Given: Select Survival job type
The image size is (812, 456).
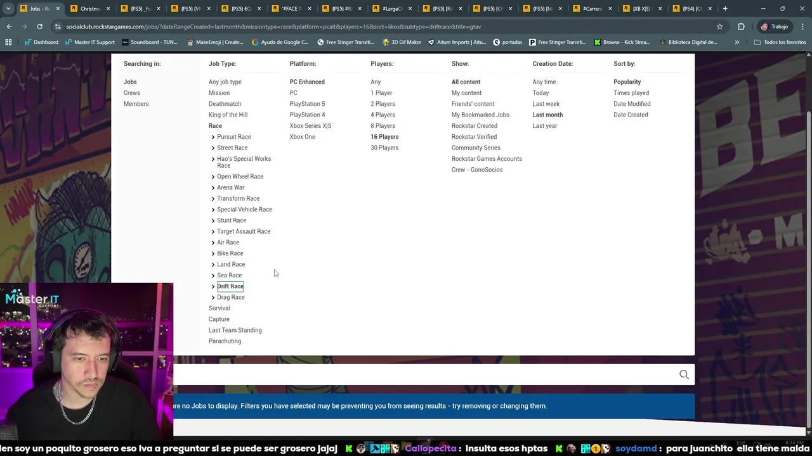Looking at the screenshot, I should [x=219, y=308].
